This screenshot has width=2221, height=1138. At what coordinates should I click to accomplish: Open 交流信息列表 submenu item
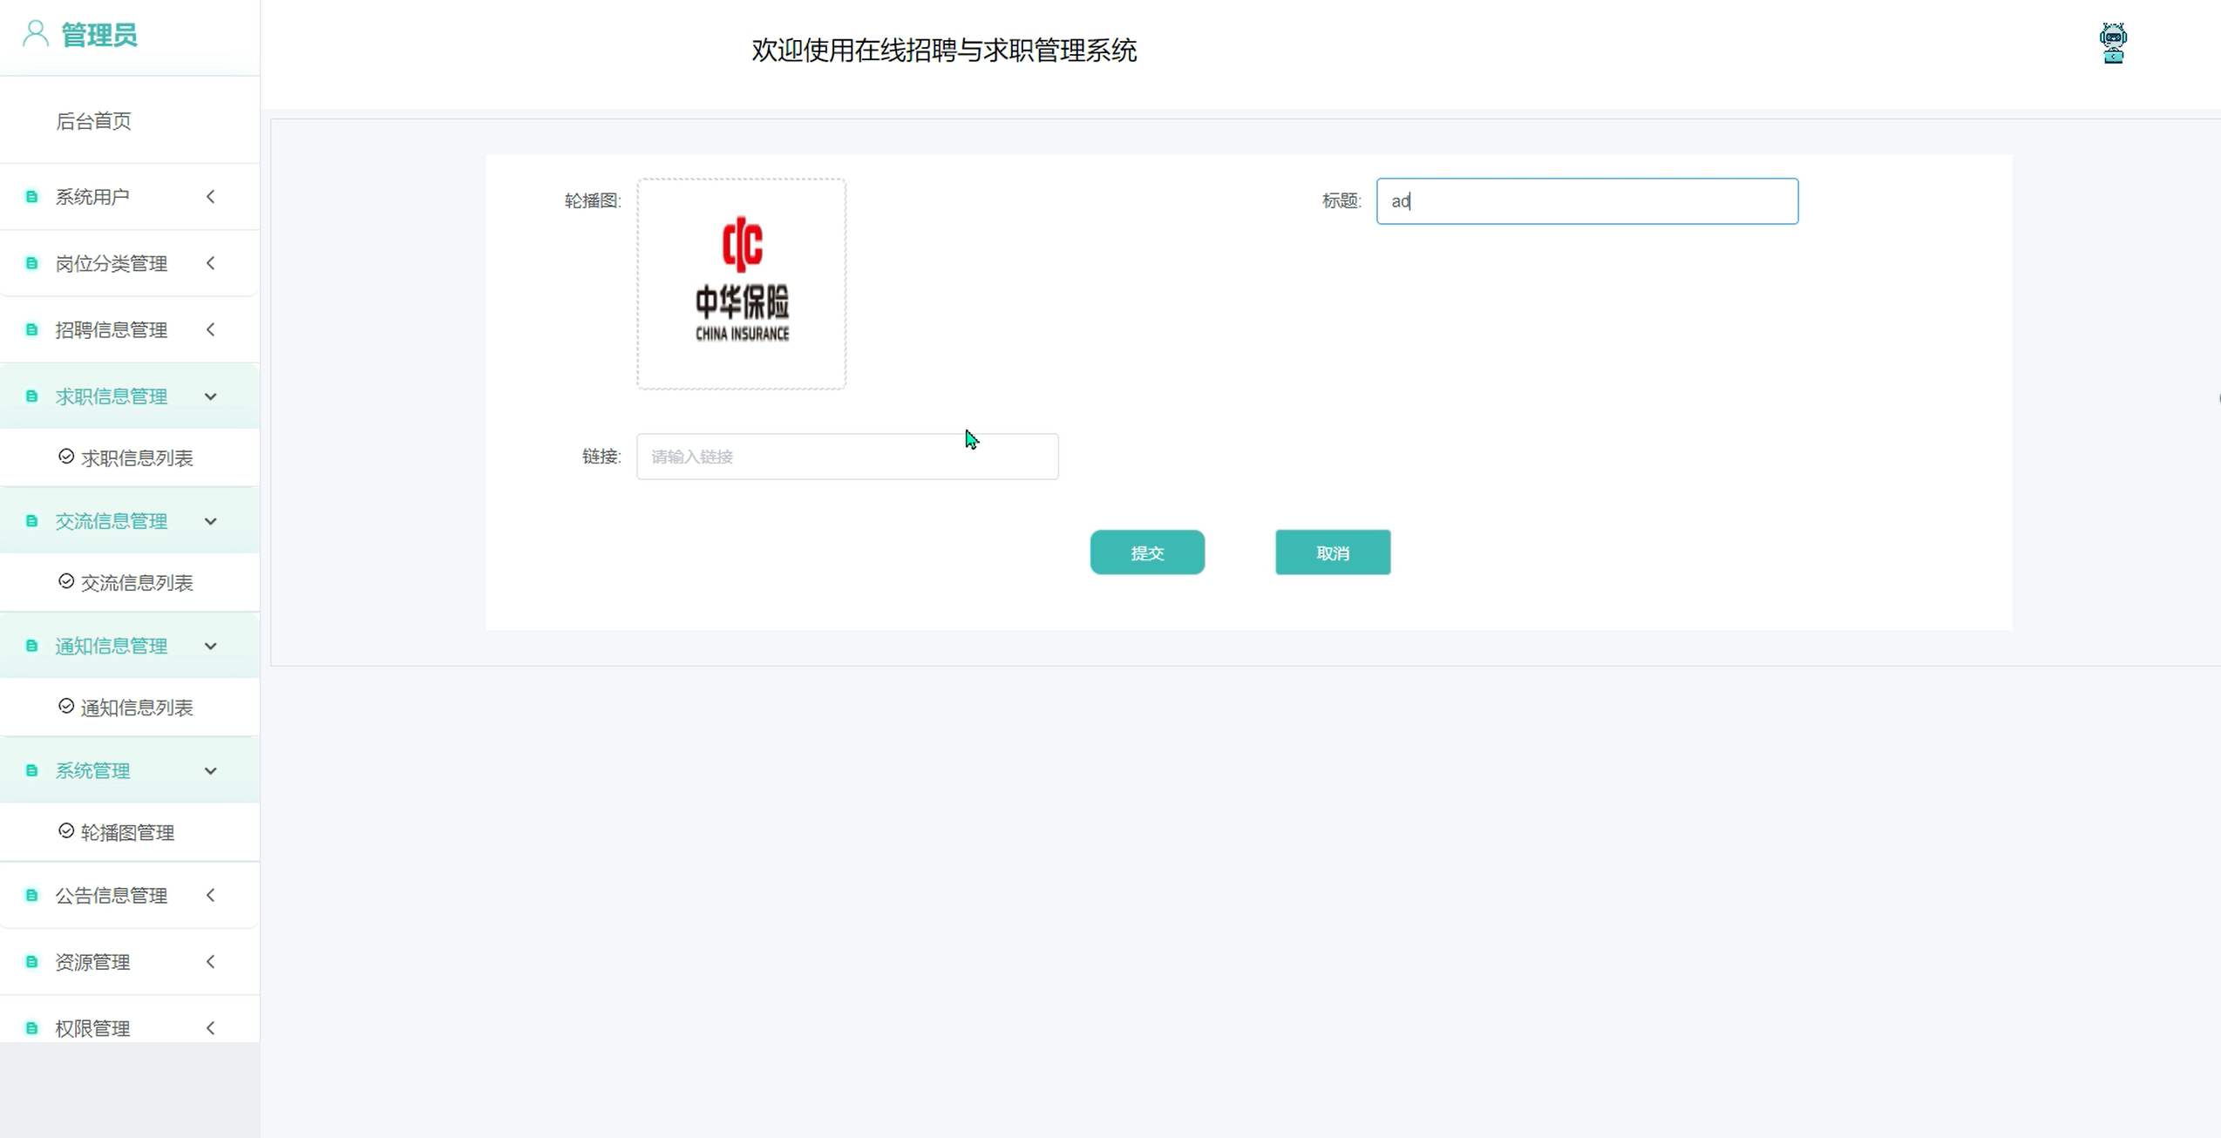point(137,583)
